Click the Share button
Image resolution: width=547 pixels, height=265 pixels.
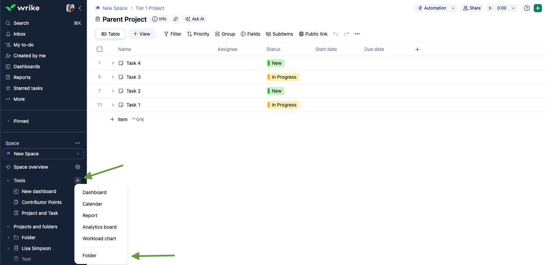click(x=472, y=8)
